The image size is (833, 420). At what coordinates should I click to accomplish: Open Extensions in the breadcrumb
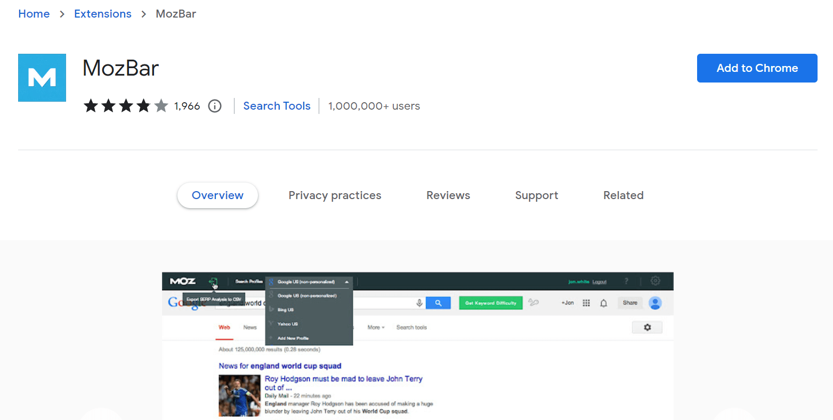tap(103, 14)
